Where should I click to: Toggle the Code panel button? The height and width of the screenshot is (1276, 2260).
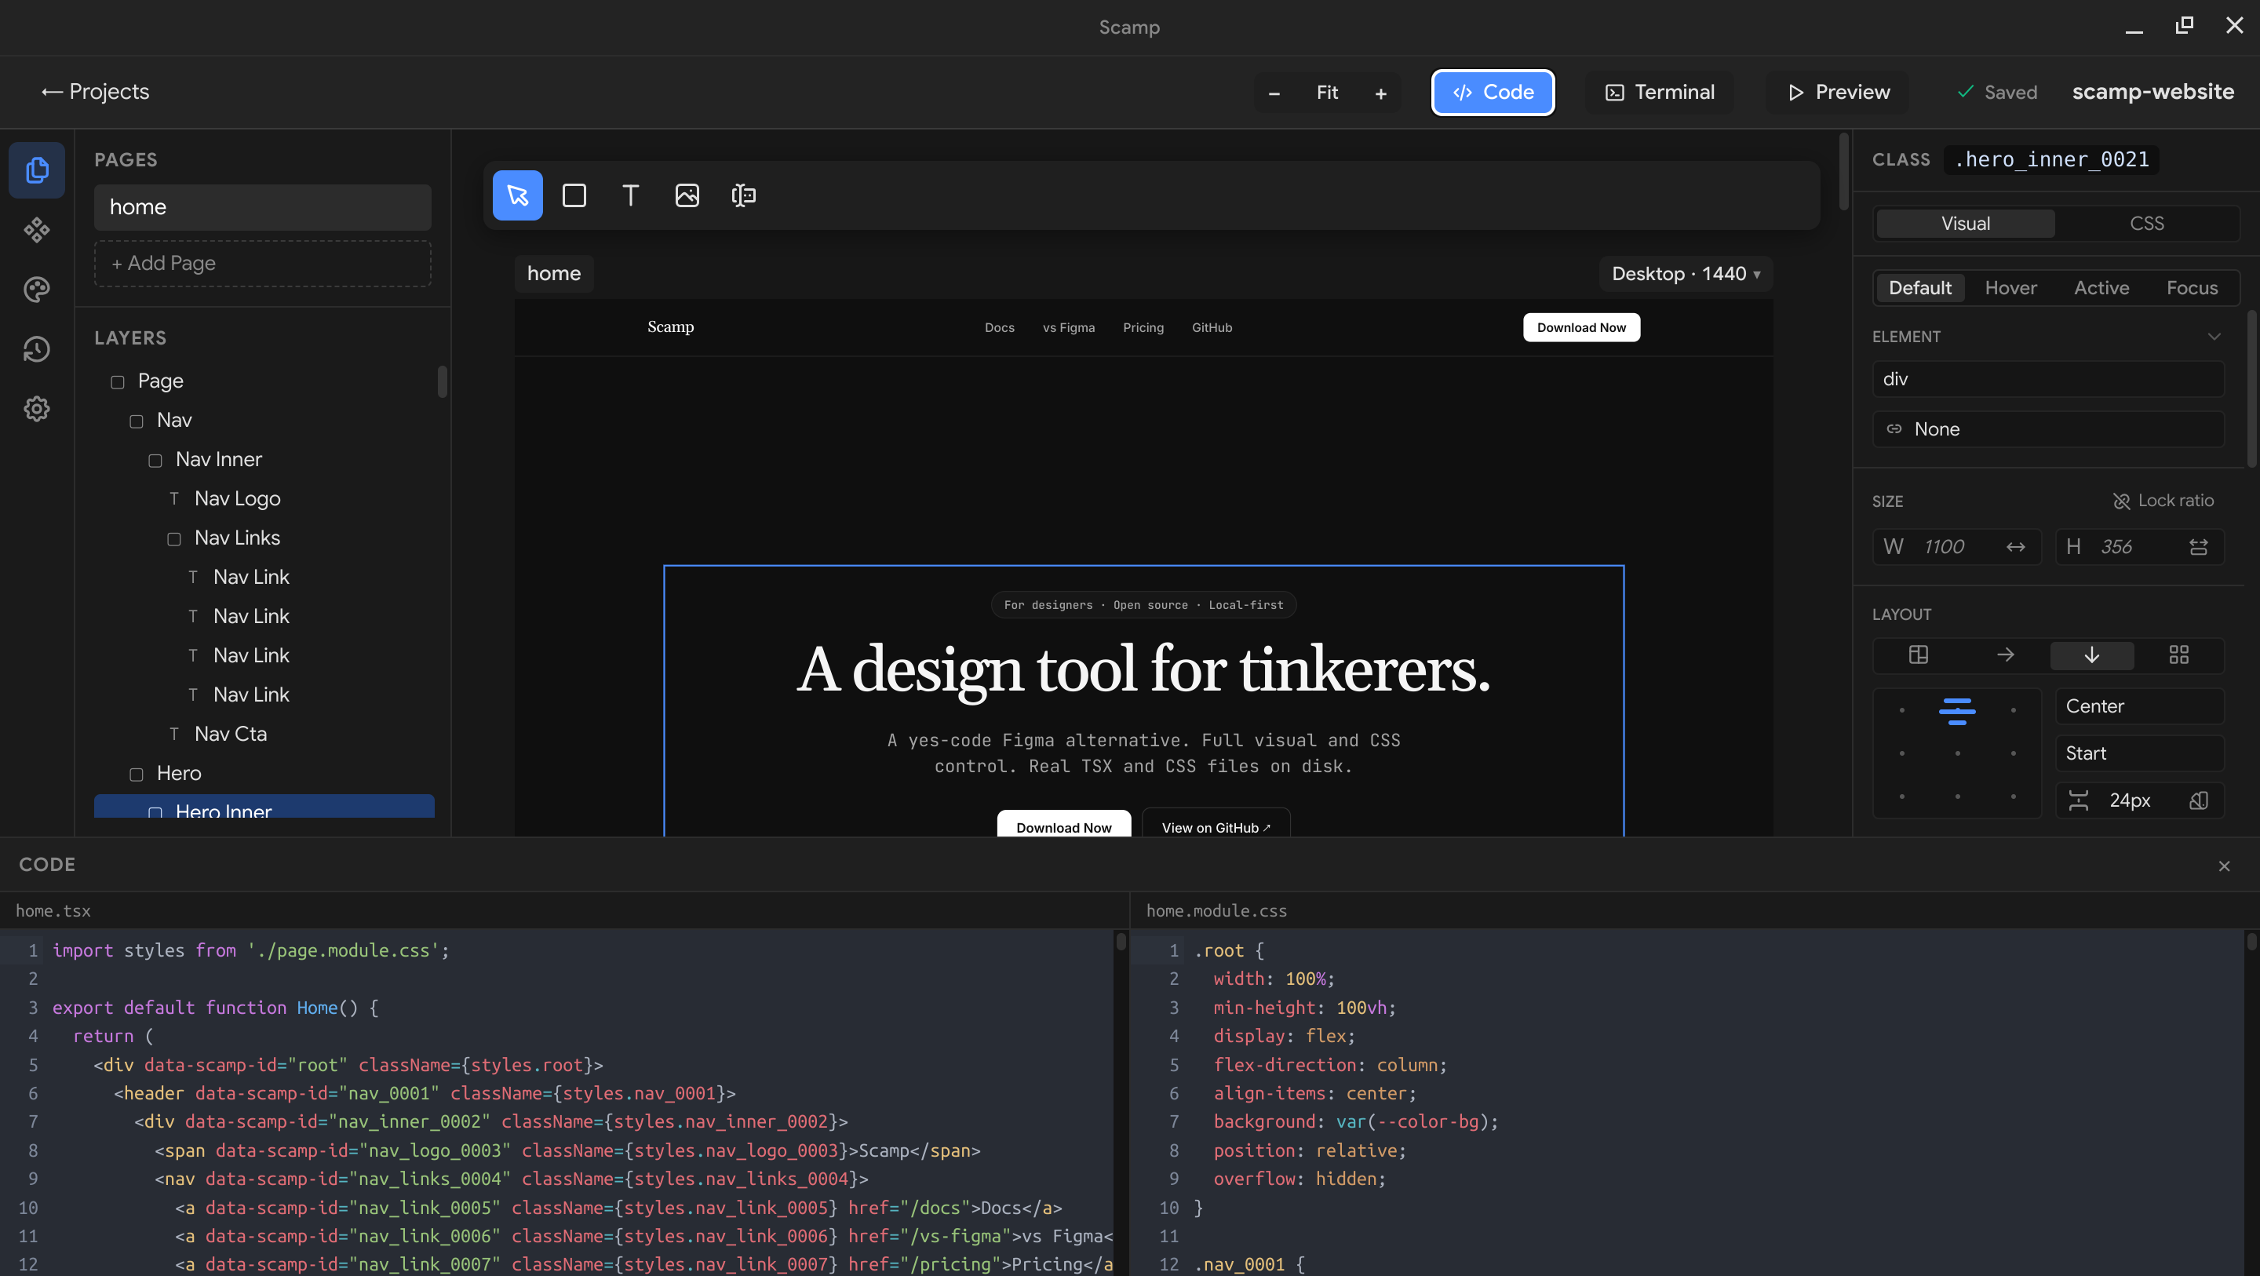1493,92
